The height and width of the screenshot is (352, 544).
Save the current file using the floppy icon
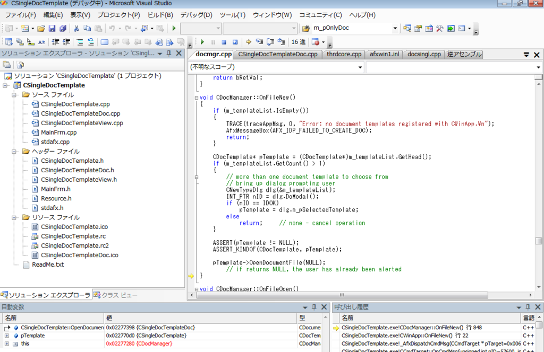(52, 29)
